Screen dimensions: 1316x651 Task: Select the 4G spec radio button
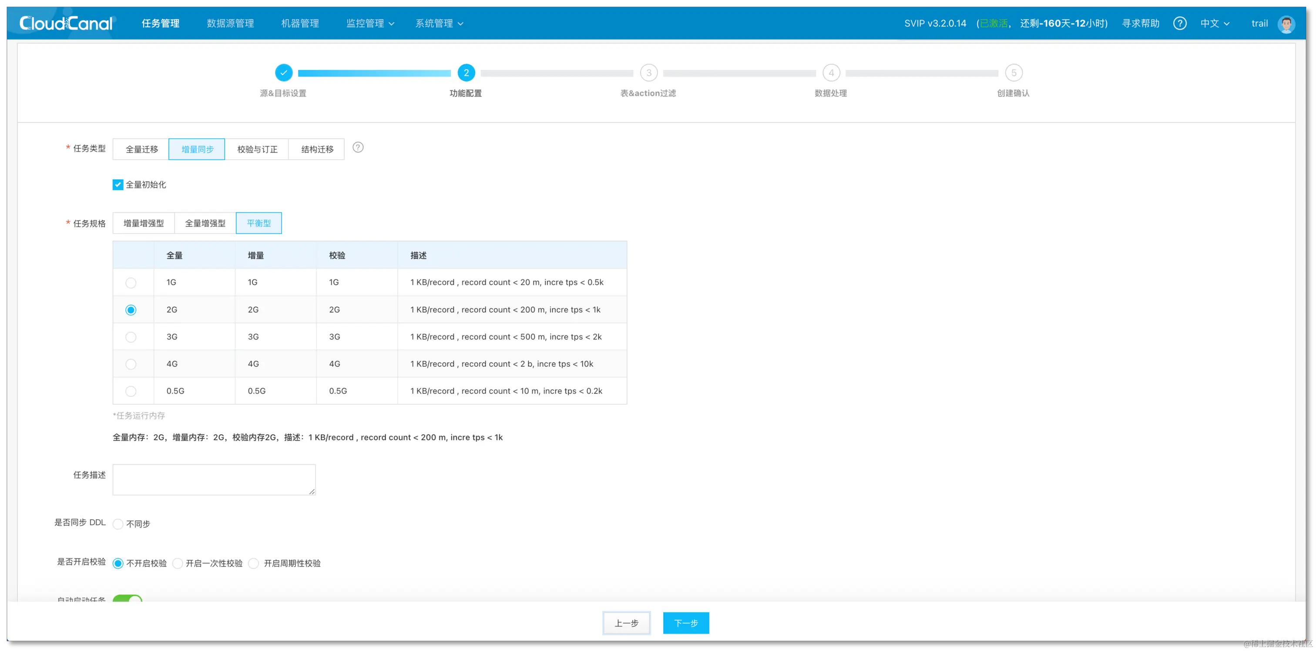pos(131,364)
